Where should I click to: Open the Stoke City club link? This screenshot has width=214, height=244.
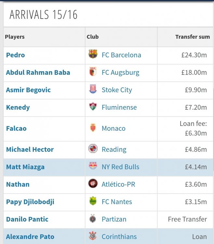(117, 90)
